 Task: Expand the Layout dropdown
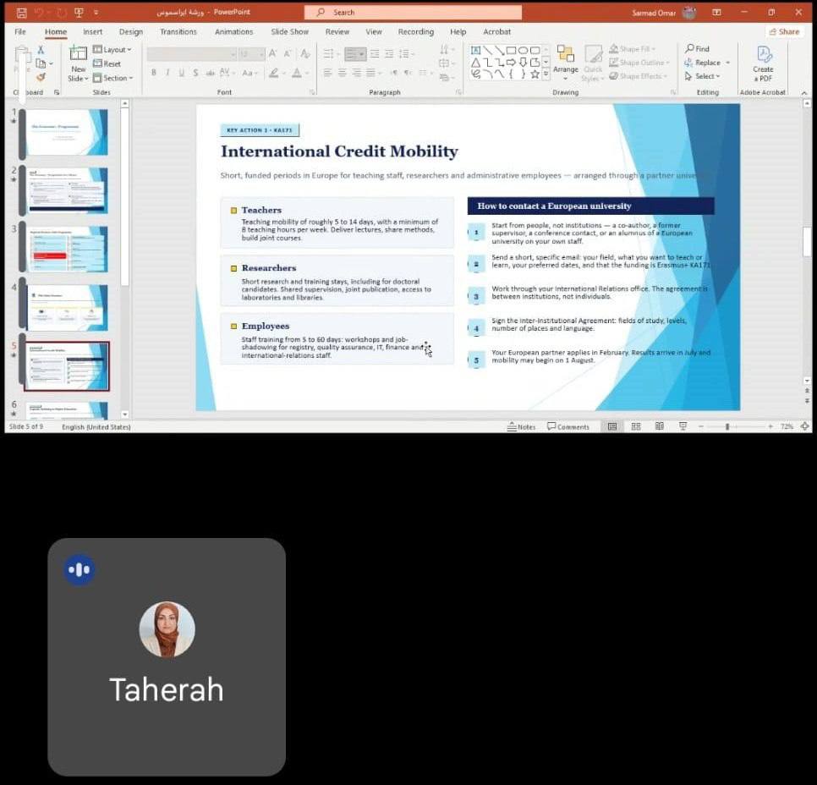pos(112,50)
